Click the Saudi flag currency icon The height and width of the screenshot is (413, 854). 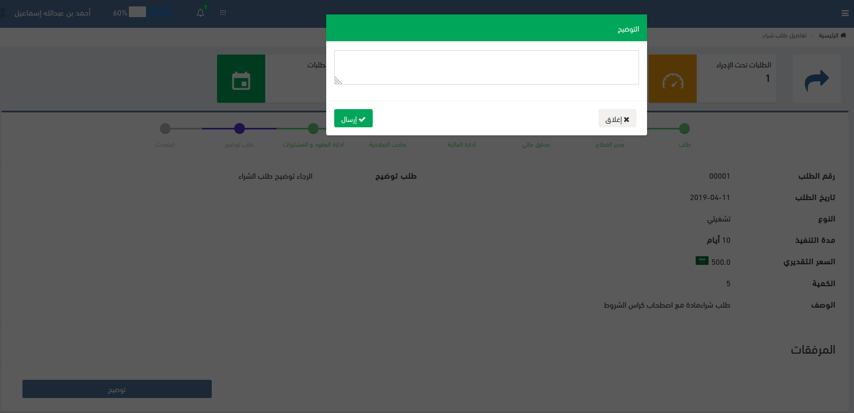[702, 261]
